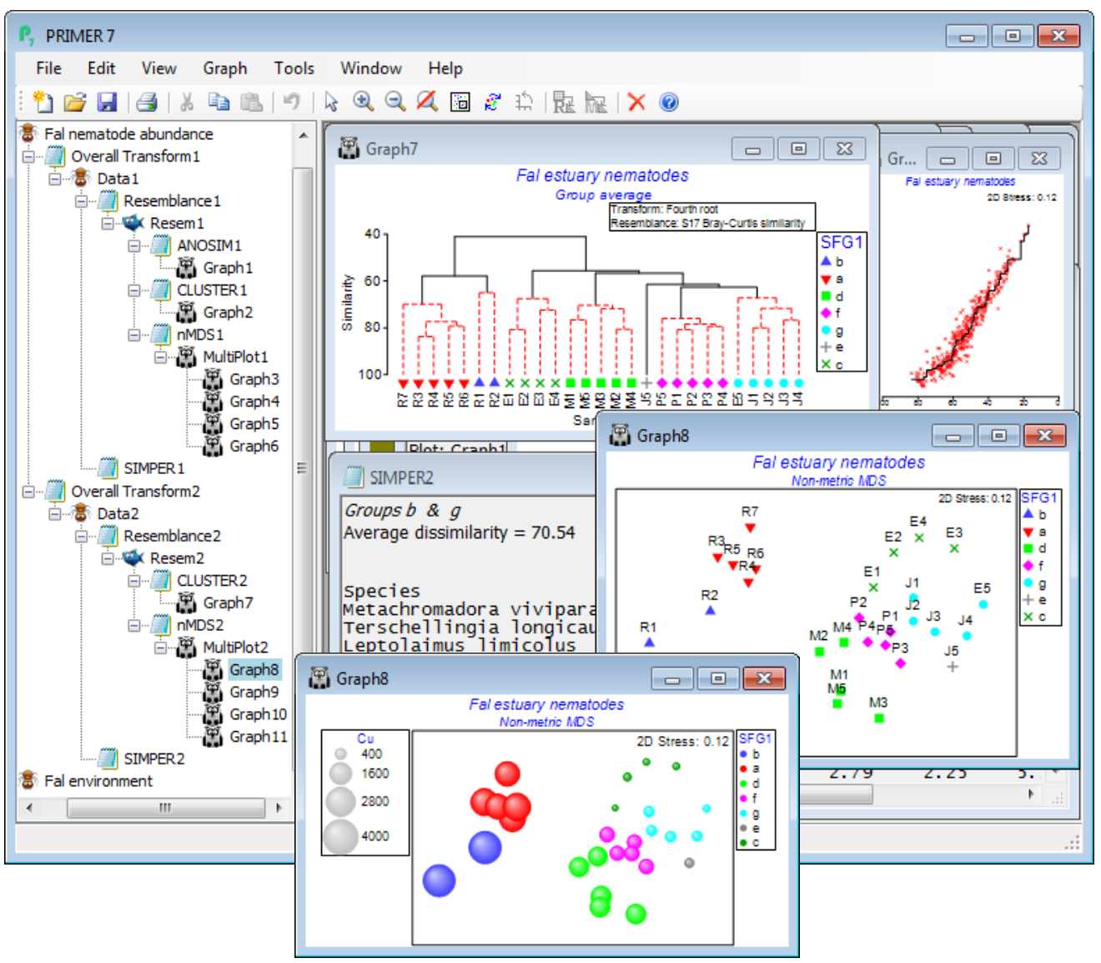The image size is (1101, 963).
Task: Click the fish icon beside Resem1
Action: [133, 223]
